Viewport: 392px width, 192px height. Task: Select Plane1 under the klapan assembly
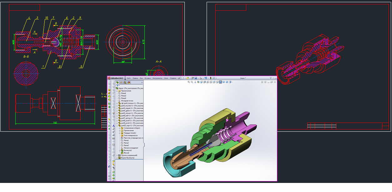[123, 93]
